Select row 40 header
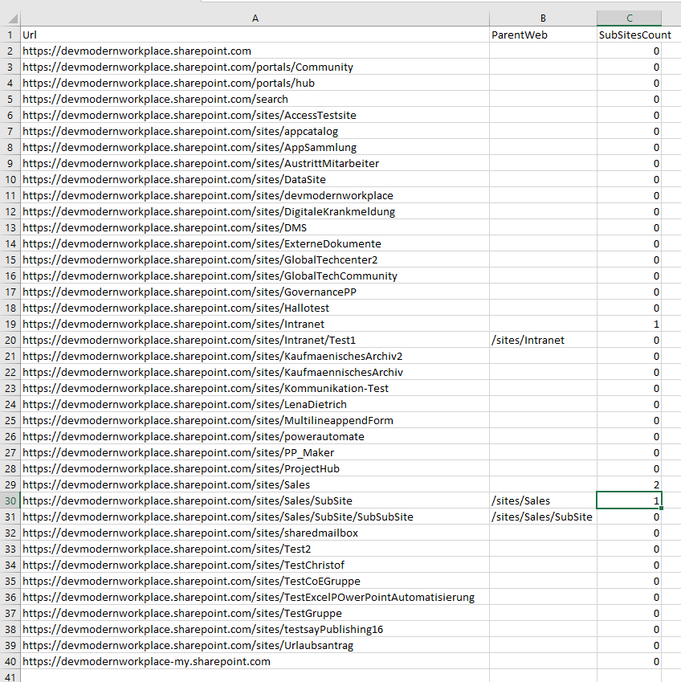The width and height of the screenshot is (681, 682). [10, 662]
